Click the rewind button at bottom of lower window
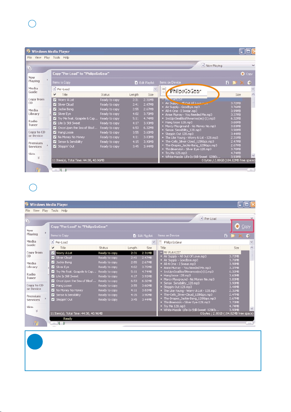The width and height of the screenshot is (291, 412). (x=54, y=323)
